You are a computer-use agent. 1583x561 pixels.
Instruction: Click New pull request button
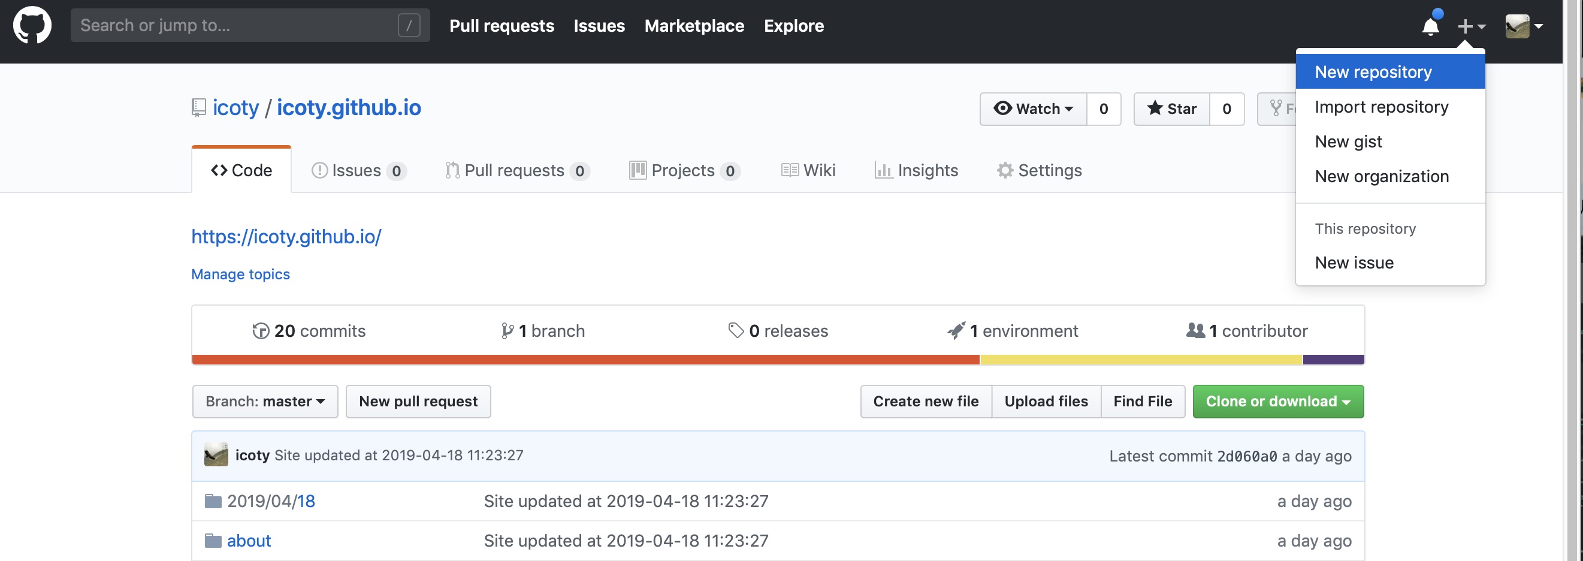(x=418, y=401)
